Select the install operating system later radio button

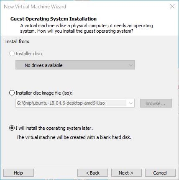click(12, 128)
